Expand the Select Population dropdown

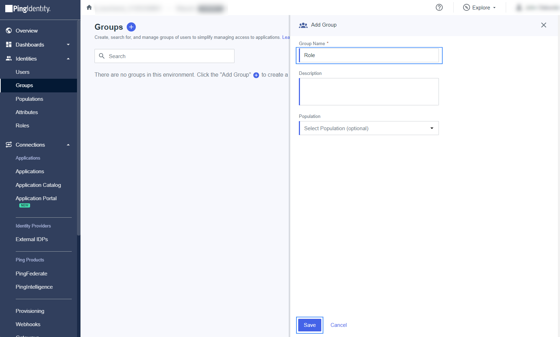pos(369,128)
